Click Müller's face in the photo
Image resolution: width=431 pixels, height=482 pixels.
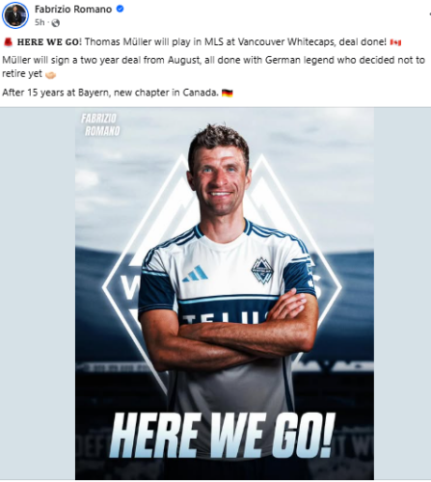click(x=219, y=178)
